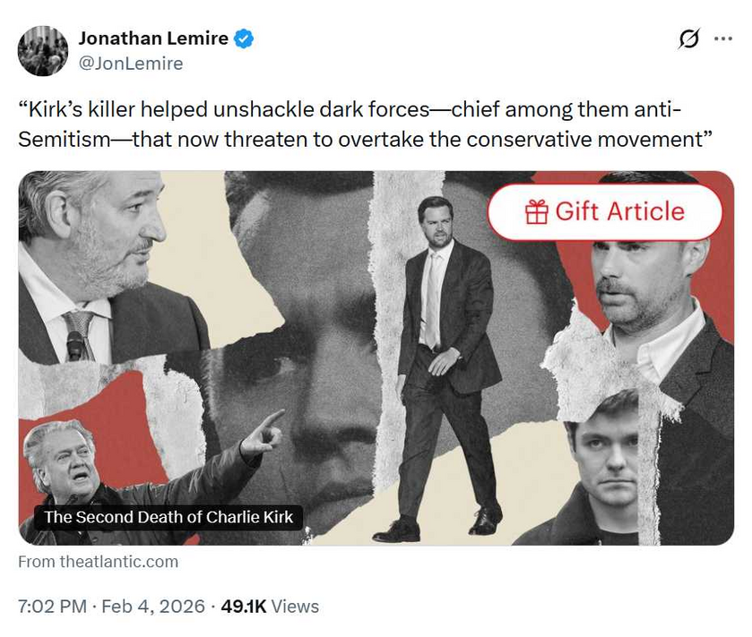Click the Feb 4, 2026 date
The width and height of the screenshot is (752, 637).
pos(153,607)
